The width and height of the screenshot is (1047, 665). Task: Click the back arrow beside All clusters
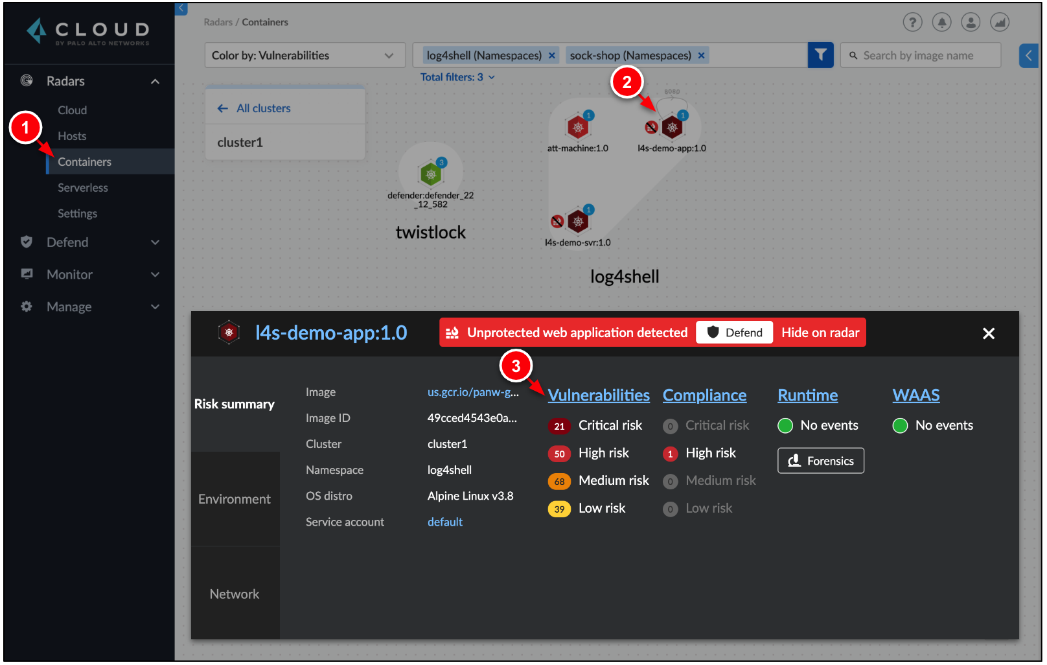tap(223, 108)
